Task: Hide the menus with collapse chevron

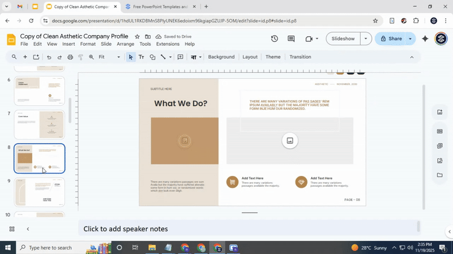Action: pyautogui.click(x=412, y=57)
